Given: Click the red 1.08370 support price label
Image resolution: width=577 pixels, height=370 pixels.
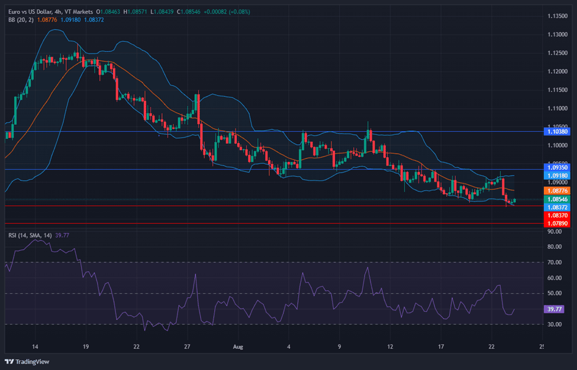Looking at the screenshot, I should pyautogui.click(x=556, y=216).
